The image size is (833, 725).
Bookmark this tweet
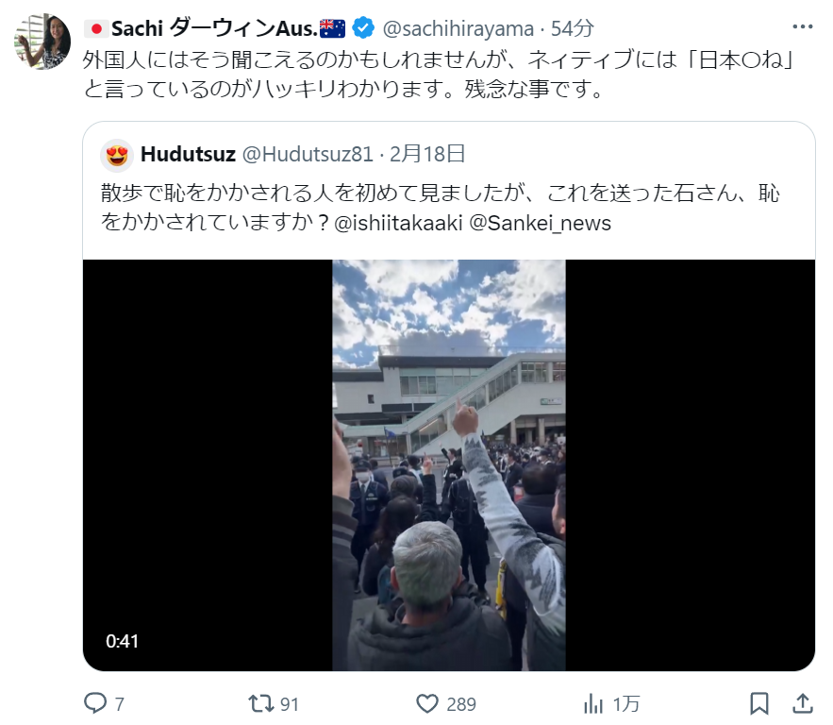point(759,703)
